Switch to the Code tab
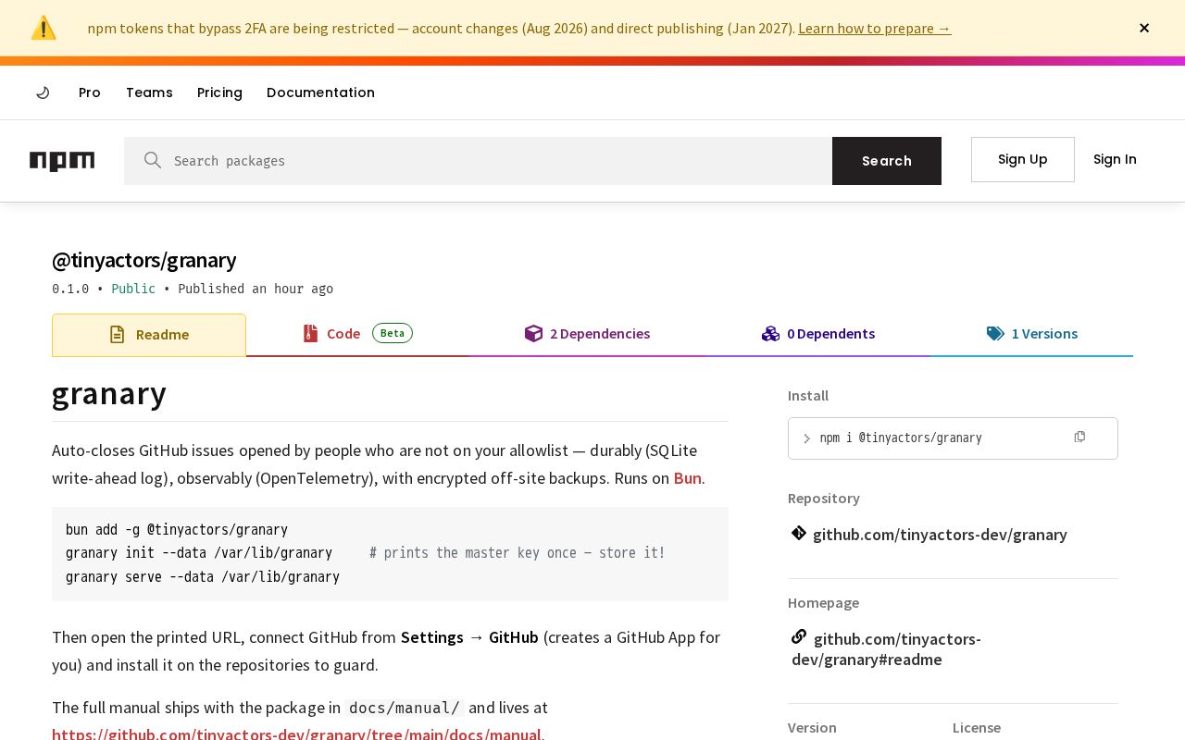Screen dimensions: 1185x740 tap(357, 334)
